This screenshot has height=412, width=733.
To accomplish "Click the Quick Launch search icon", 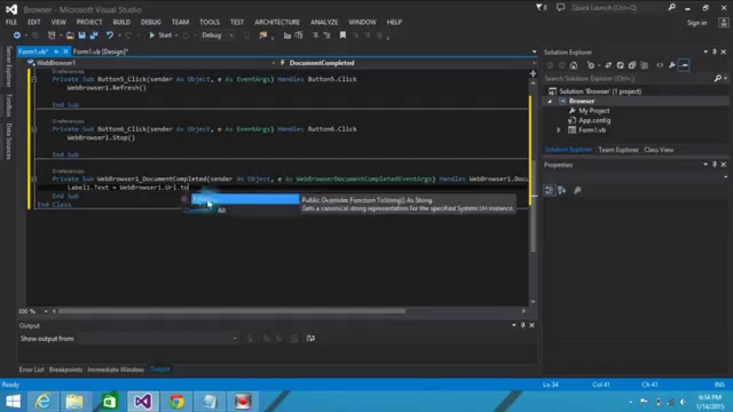I will (672, 7).
